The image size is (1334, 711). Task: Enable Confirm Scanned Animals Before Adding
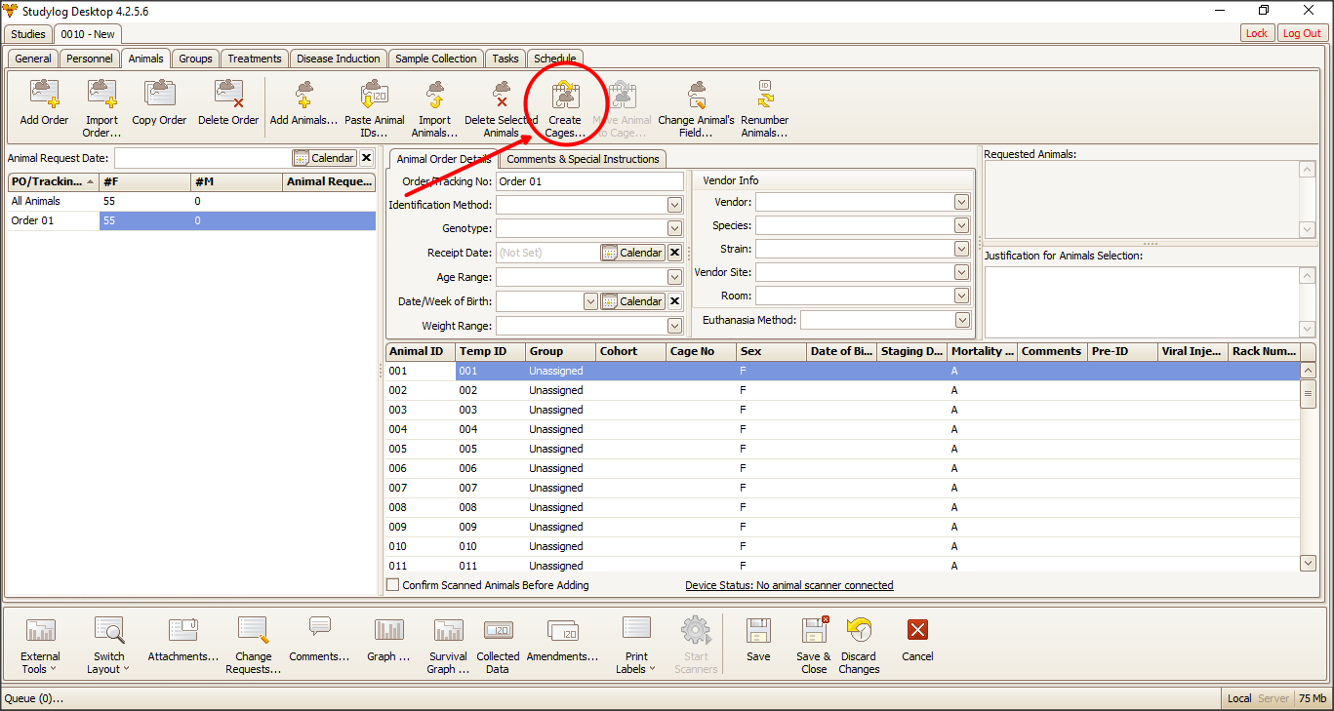(x=393, y=585)
